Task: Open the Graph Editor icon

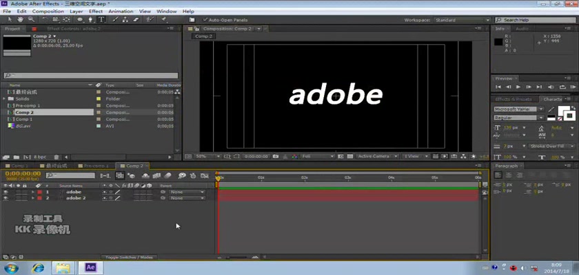Action: pyautogui.click(x=204, y=176)
